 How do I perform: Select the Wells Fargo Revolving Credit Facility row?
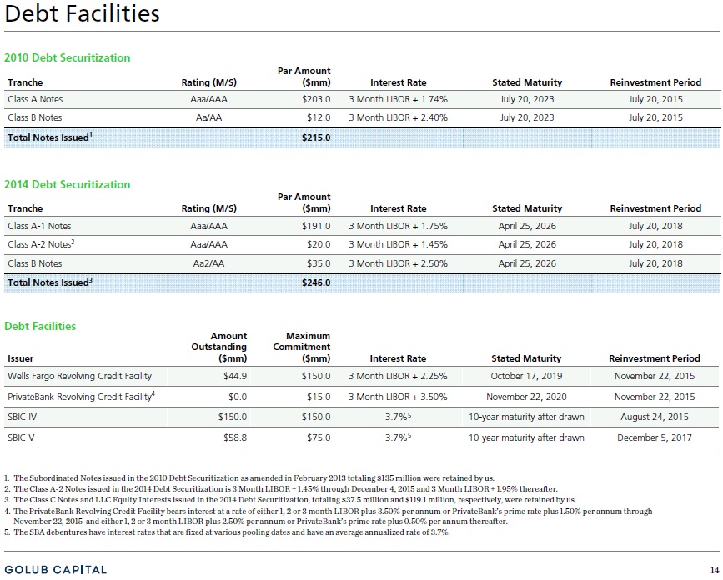click(x=362, y=376)
